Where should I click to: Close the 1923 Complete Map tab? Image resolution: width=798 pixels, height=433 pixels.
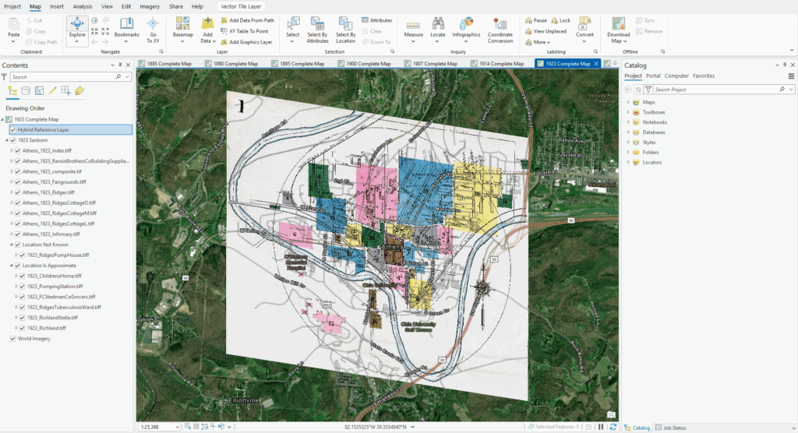pos(596,64)
